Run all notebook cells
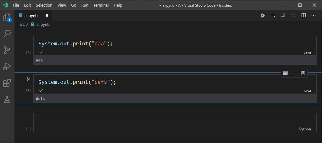Image resolution: width=322 pixels, height=143 pixels. point(263,16)
